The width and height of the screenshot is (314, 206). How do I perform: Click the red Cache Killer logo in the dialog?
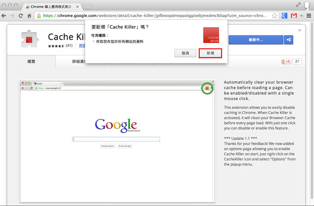click(211, 35)
